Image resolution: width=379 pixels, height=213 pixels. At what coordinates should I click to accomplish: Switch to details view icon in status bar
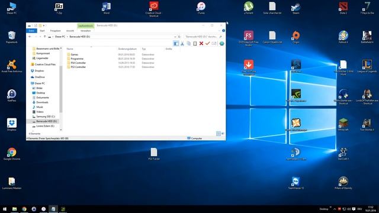pyautogui.click(x=219, y=134)
